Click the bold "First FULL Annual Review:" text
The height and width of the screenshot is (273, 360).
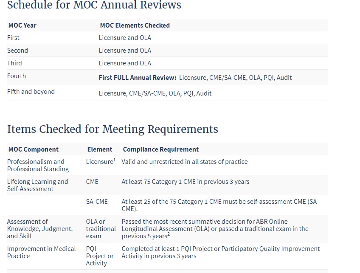pos(137,78)
